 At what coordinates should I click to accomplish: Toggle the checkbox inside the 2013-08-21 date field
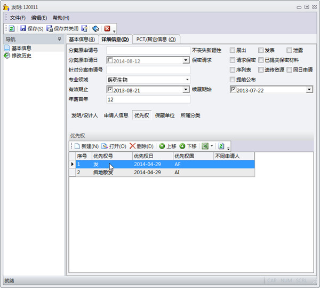coord(110,89)
